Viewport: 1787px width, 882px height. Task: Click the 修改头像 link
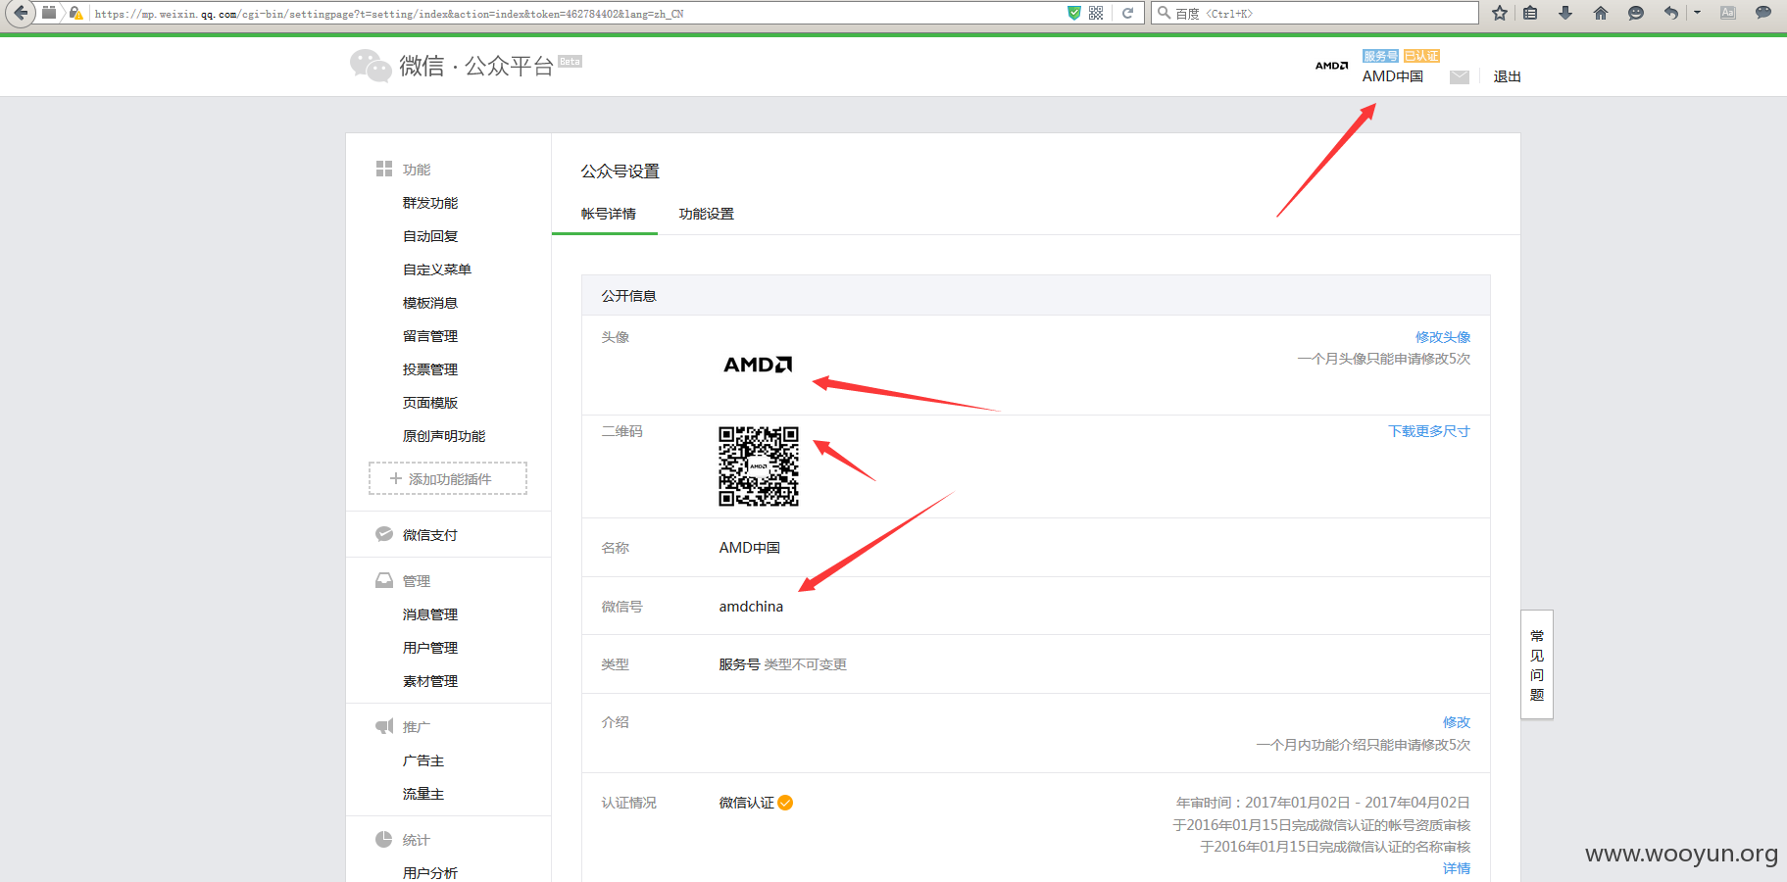tap(1443, 337)
